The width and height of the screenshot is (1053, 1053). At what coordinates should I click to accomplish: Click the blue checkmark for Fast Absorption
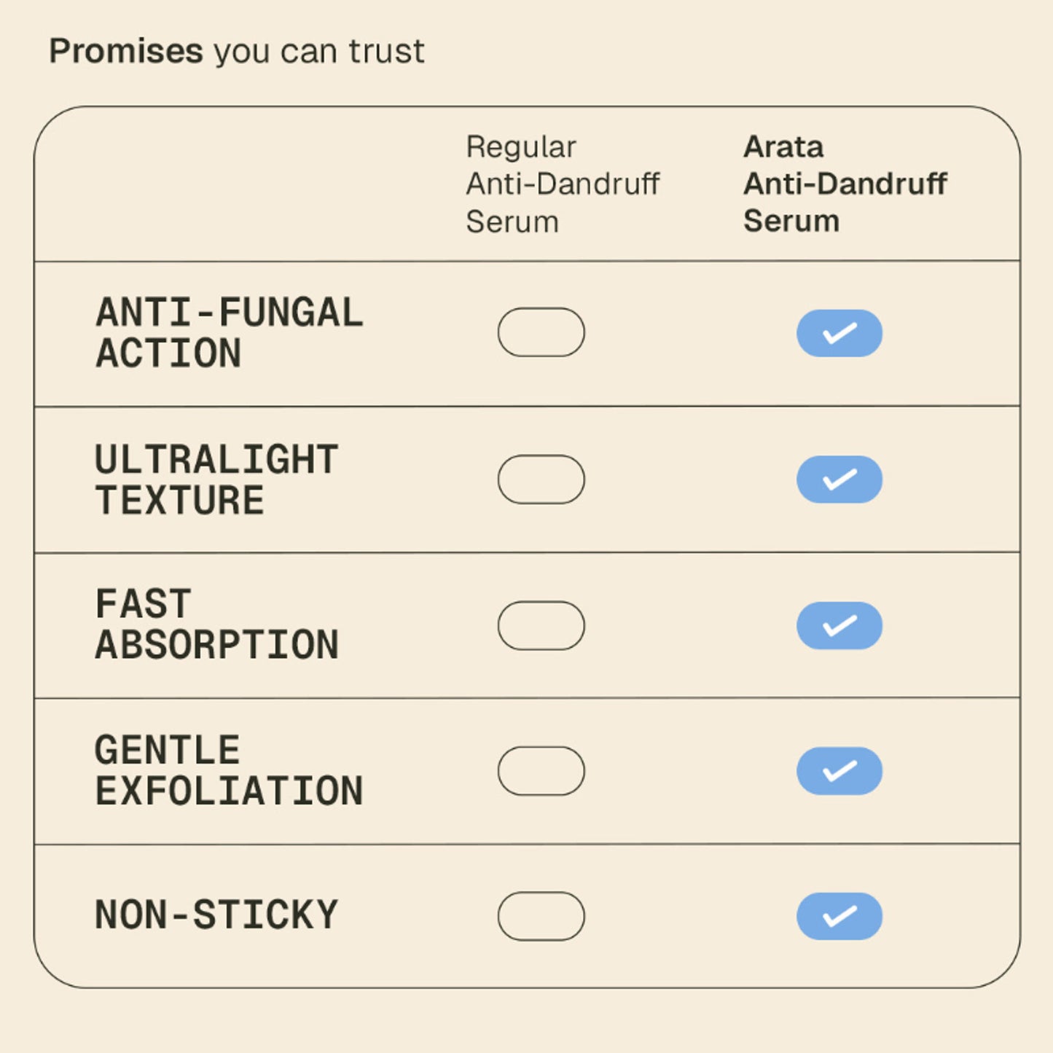(839, 625)
